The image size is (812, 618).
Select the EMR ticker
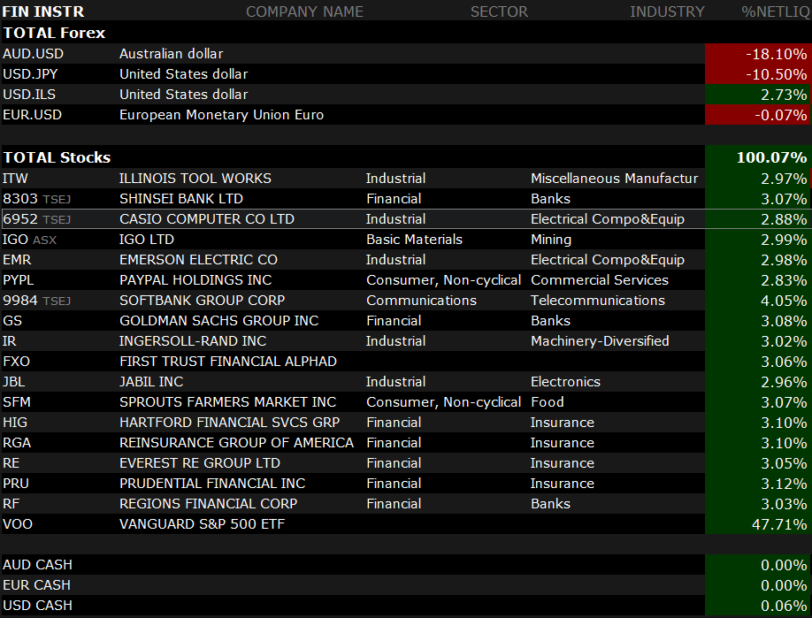17,259
